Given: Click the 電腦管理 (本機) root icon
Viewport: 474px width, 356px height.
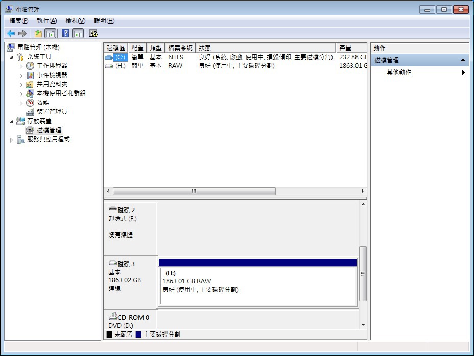Looking at the screenshot, I should [x=11, y=48].
